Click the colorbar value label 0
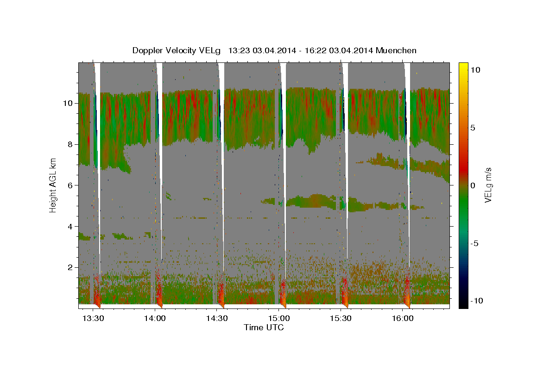 (x=473, y=185)
